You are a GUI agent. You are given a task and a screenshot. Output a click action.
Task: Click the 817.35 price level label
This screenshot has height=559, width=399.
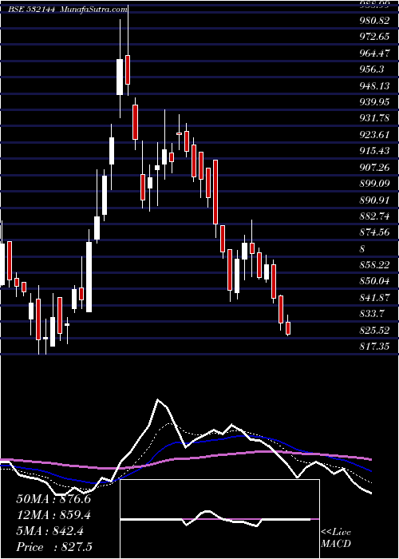tap(374, 347)
